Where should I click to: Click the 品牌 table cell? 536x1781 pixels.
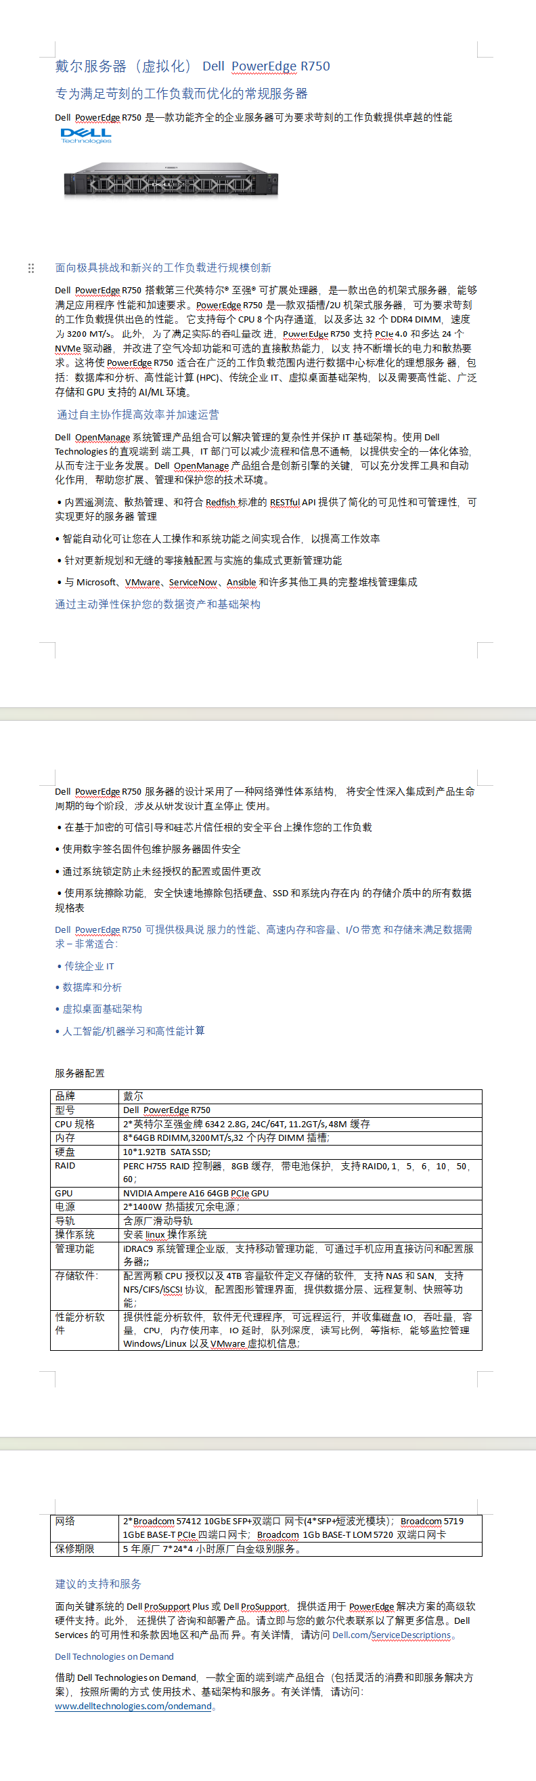tap(85, 1096)
